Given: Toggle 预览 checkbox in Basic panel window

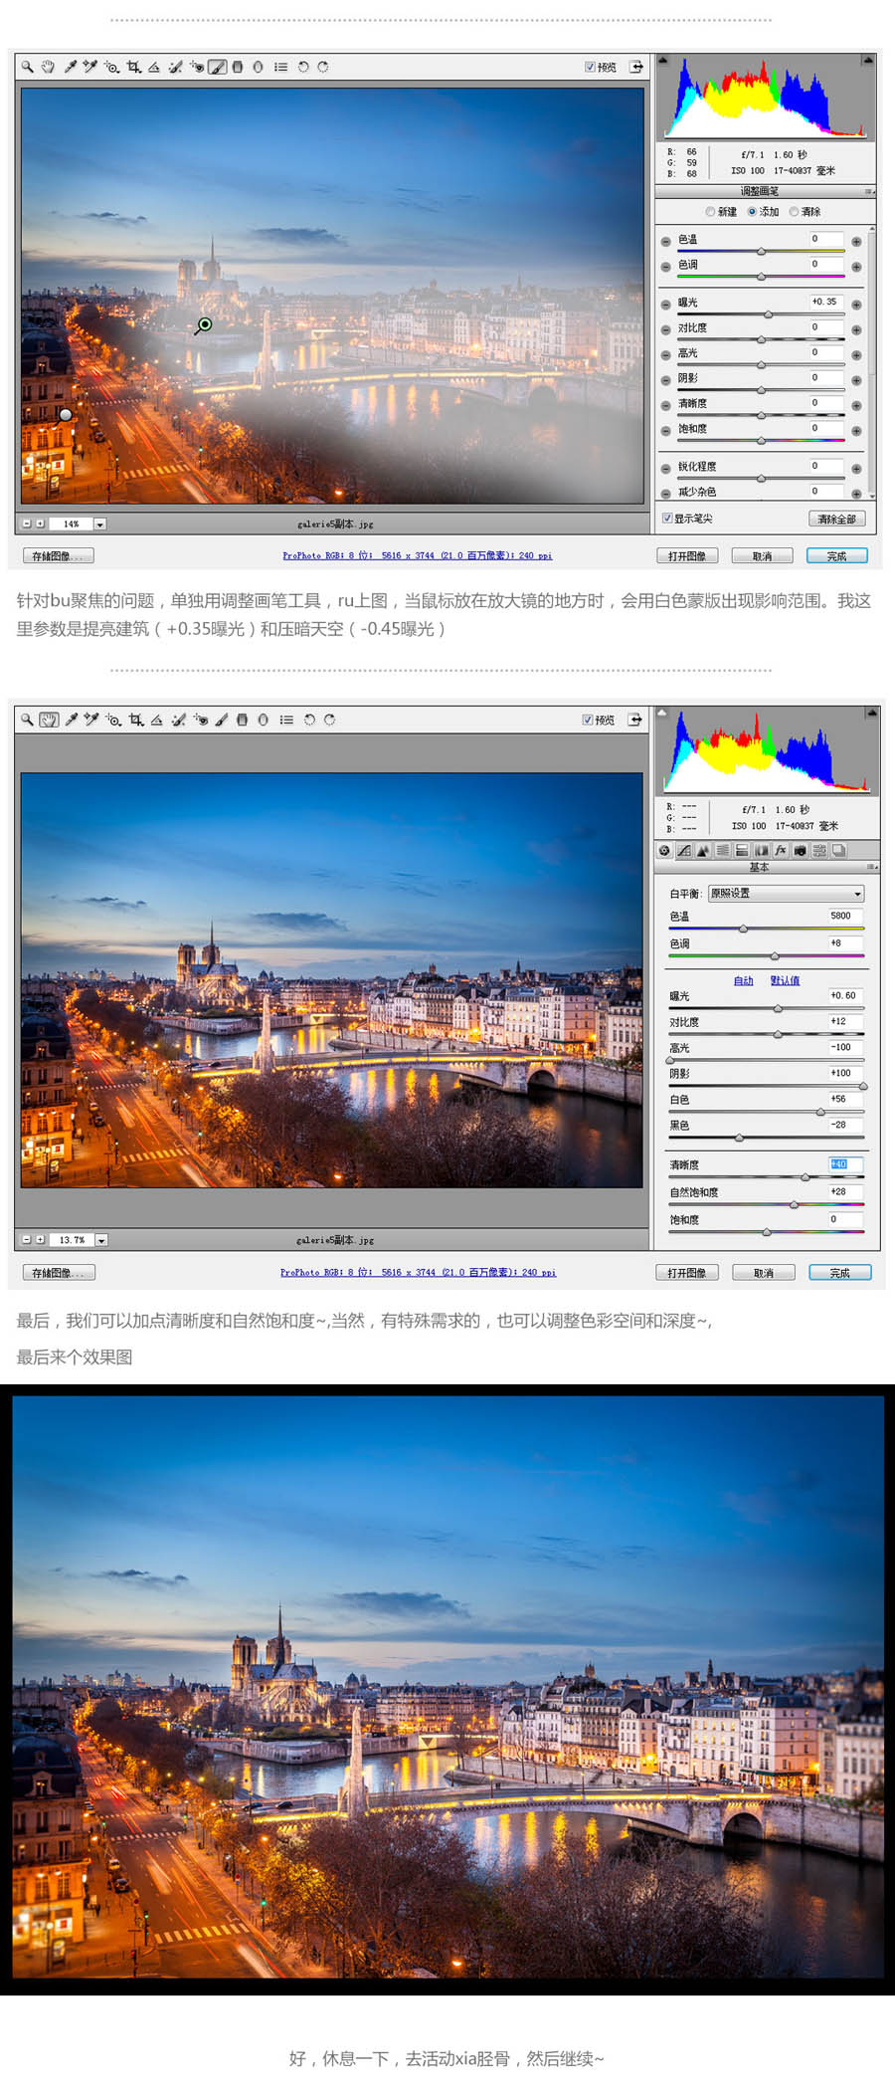Looking at the screenshot, I should (x=588, y=720).
